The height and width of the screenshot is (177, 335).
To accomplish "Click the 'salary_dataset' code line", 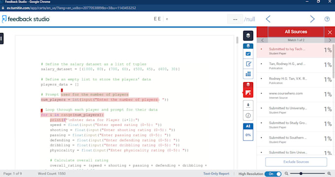I will [110, 69].
